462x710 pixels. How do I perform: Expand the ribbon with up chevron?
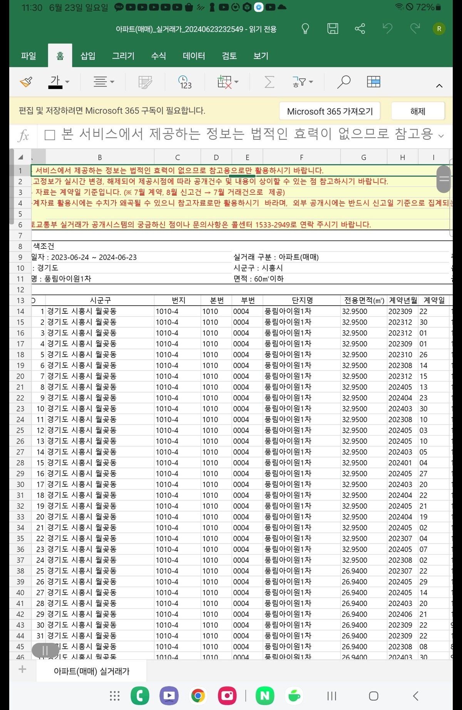439,86
